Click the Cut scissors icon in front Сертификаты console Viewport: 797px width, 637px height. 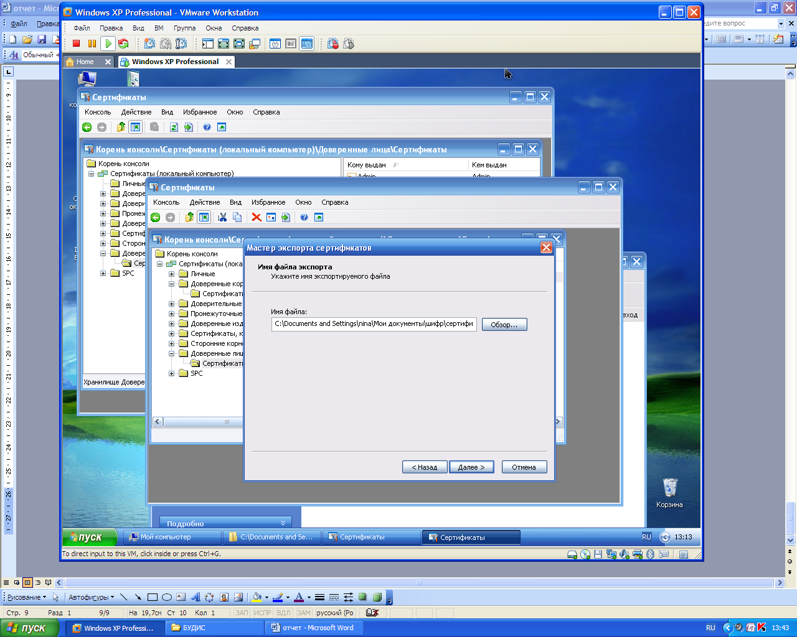(222, 217)
